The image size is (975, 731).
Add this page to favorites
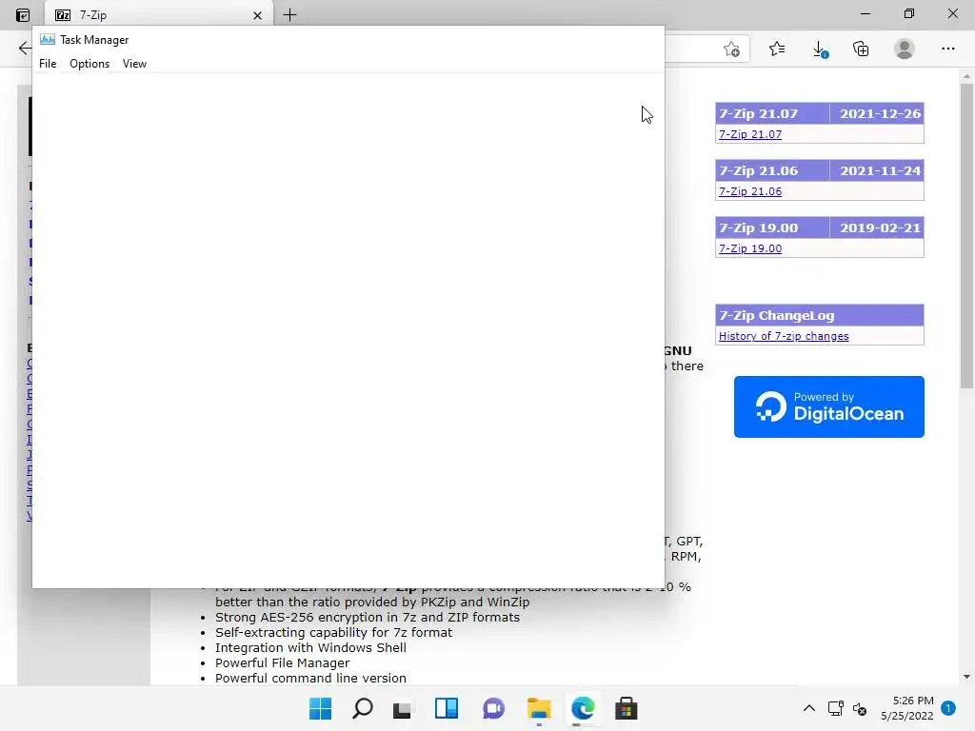tap(732, 49)
